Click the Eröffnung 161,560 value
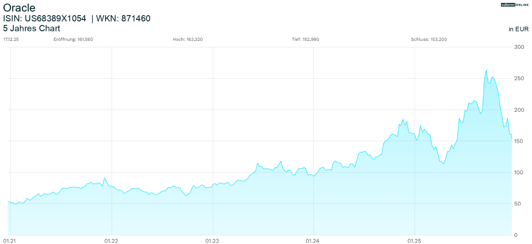 pos(73,39)
